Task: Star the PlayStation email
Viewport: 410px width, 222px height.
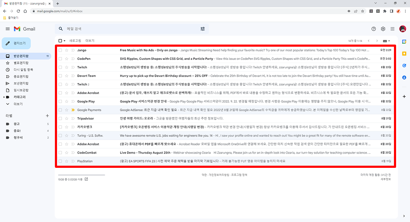Action: [x=67, y=161]
